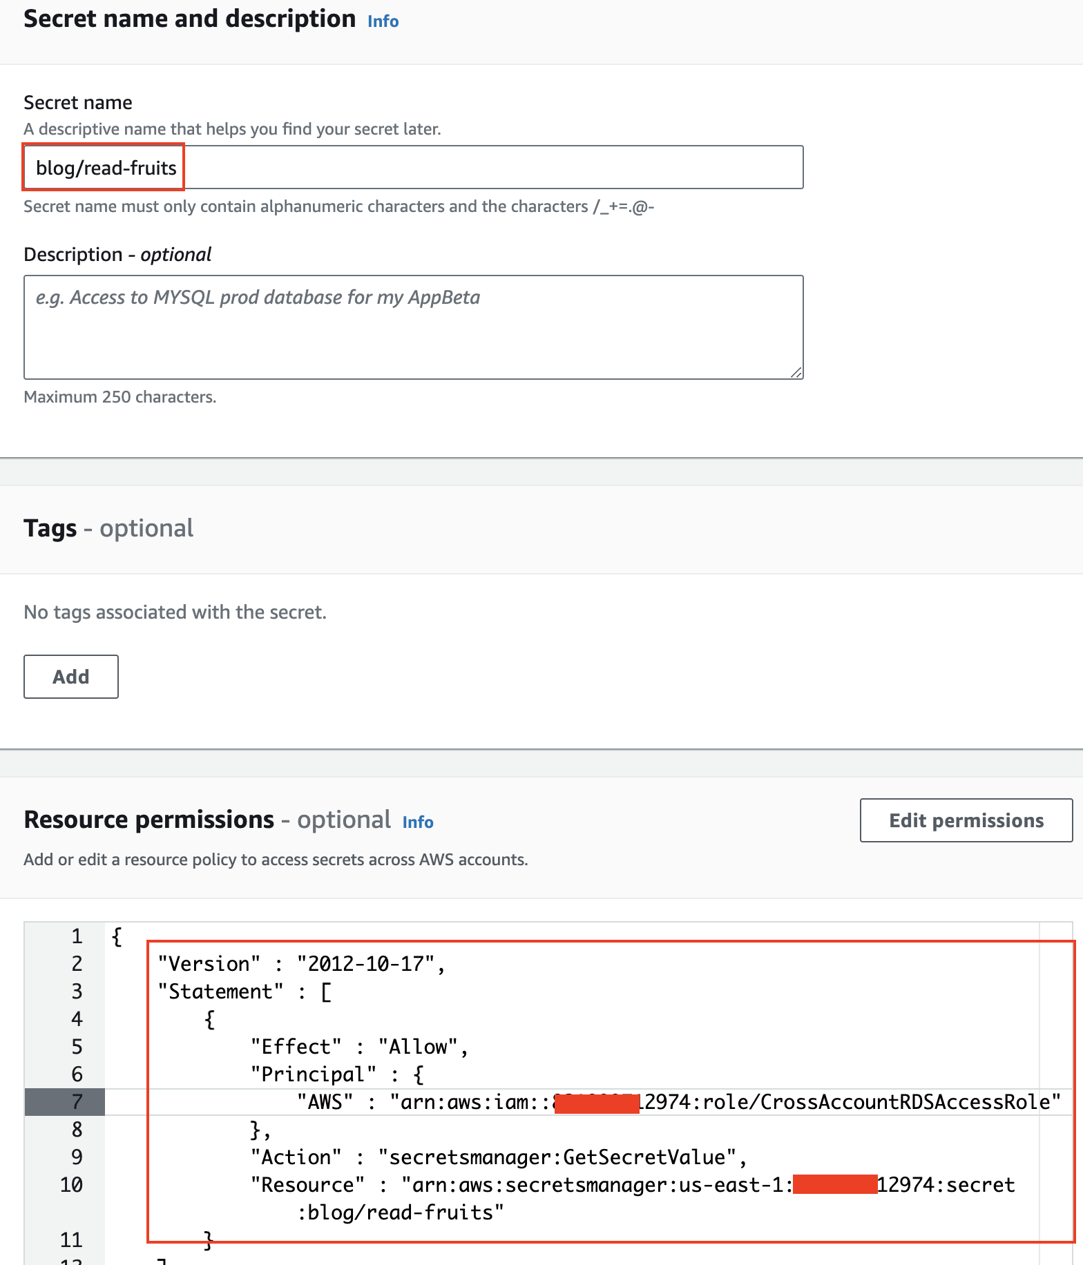The width and height of the screenshot is (1083, 1265).
Task: Open Edit permissions button
Action: 966,820
